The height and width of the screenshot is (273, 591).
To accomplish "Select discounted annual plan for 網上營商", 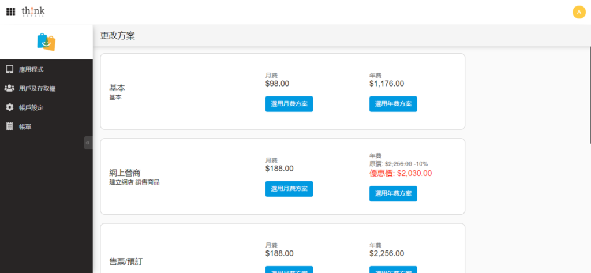I will [x=393, y=193].
